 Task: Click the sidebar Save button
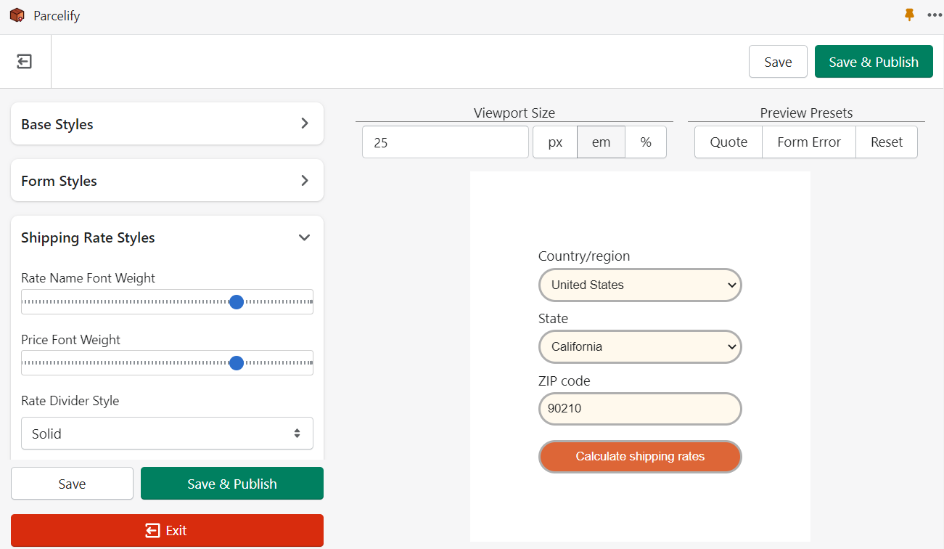pos(72,484)
